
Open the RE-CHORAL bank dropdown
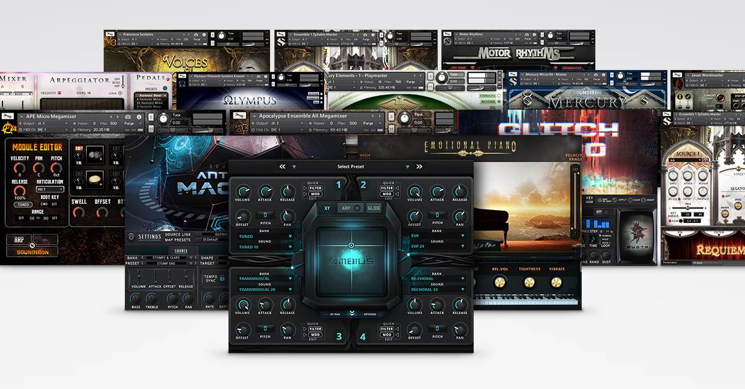[x=438, y=279]
